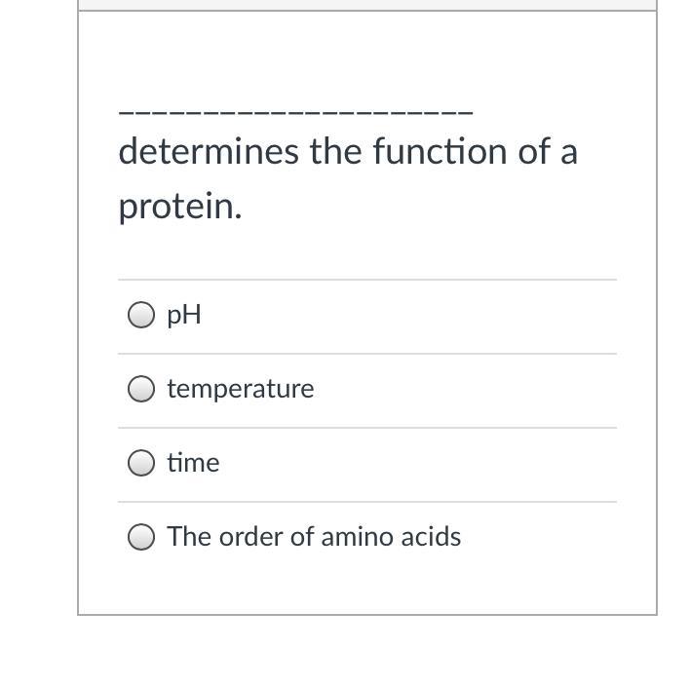
Task: Click the word "function" in the question
Action: pyautogui.click(x=440, y=152)
